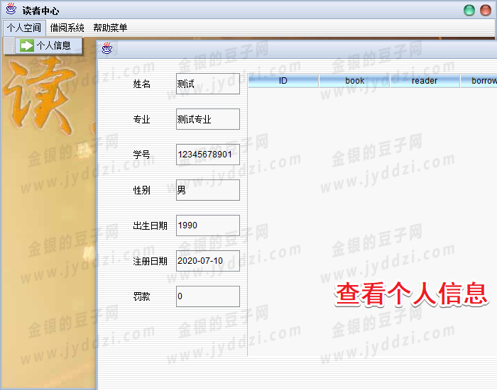Click the 出生日期 field showing 1990
The height and width of the screenshot is (390, 497).
(x=208, y=225)
